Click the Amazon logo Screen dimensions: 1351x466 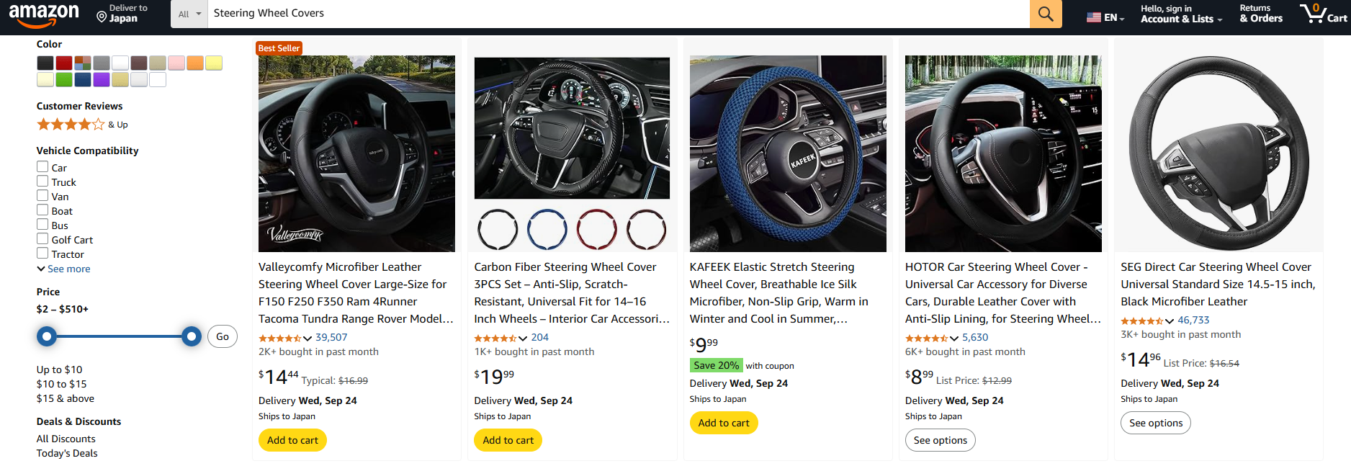[45, 14]
